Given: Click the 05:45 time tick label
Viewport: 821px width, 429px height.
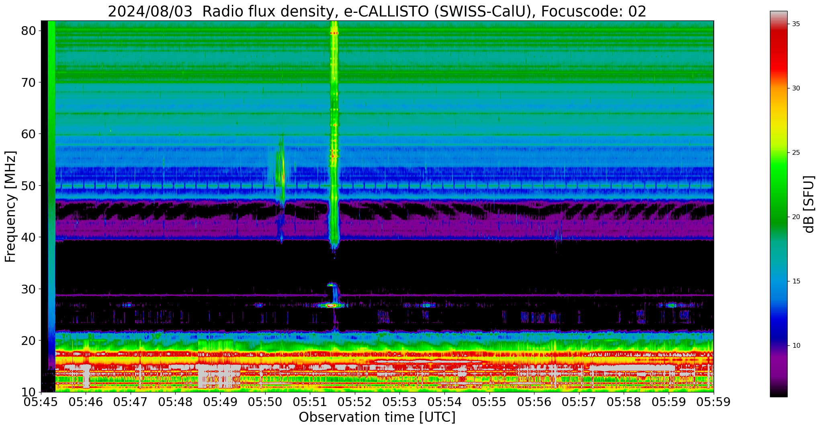Looking at the screenshot, I should pyautogui.click(x=41, y=402).
